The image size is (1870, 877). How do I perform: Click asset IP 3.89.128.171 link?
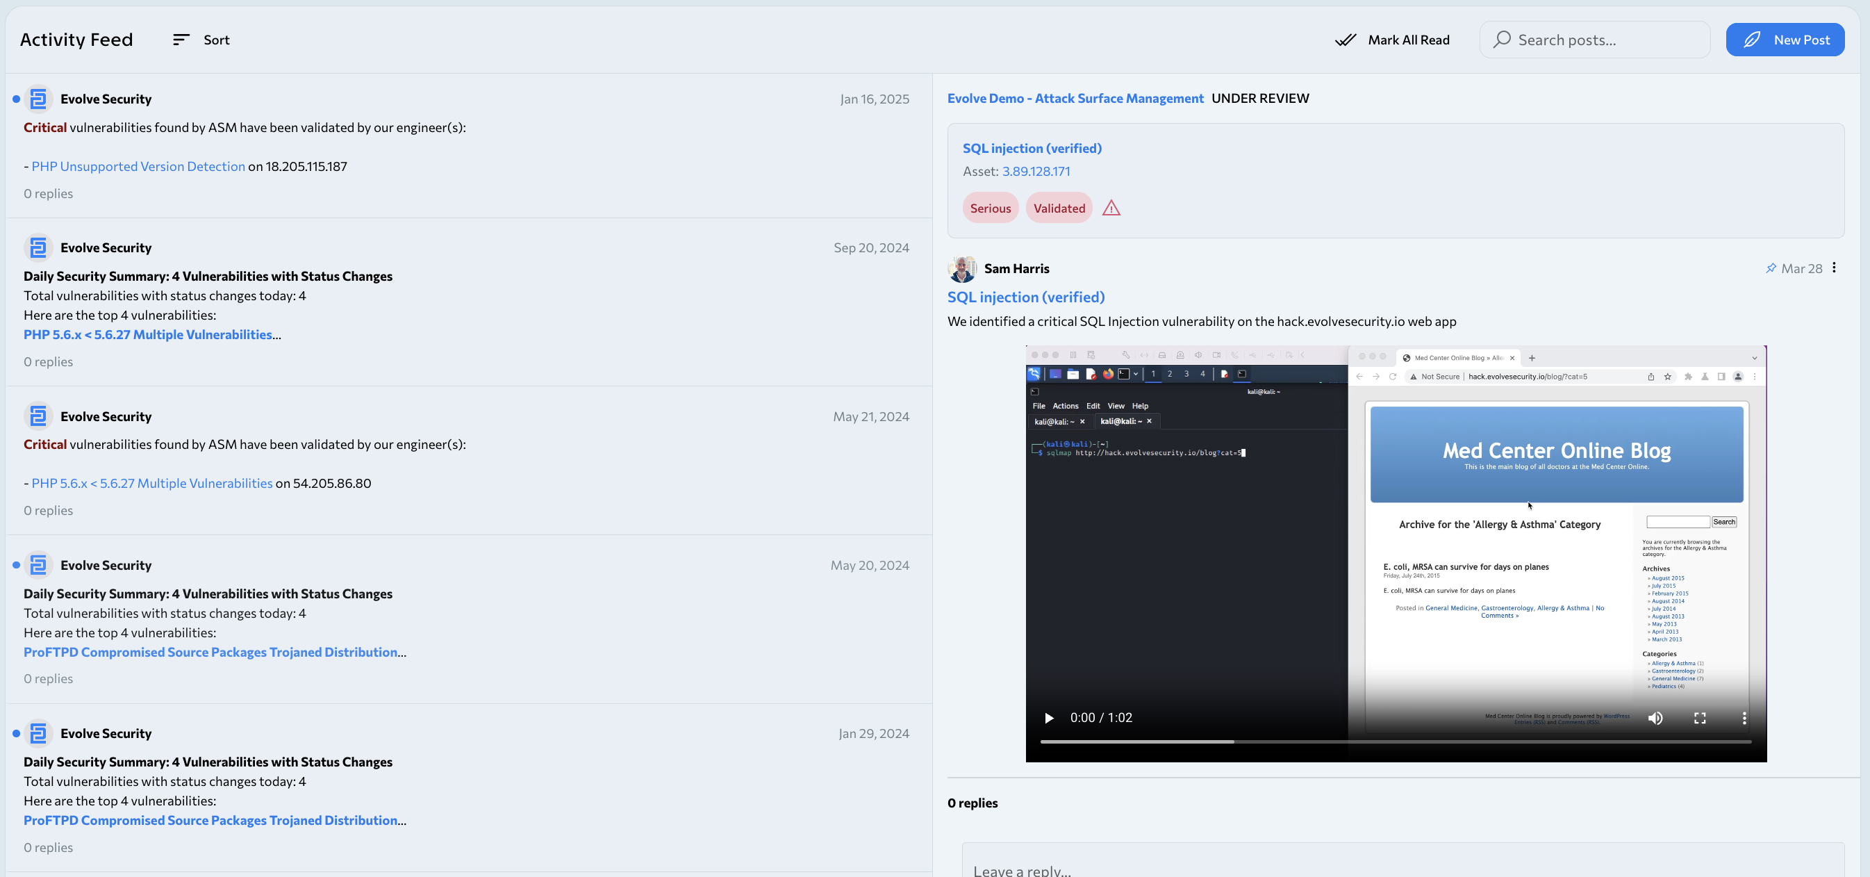[x=1035, y=172]
